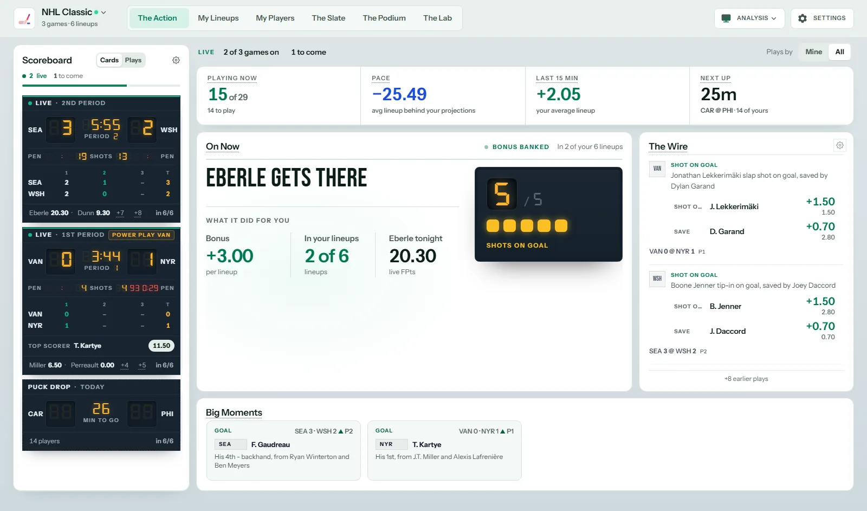
Task: Expand +8 earlier plays
Action: tap(746, 379)
